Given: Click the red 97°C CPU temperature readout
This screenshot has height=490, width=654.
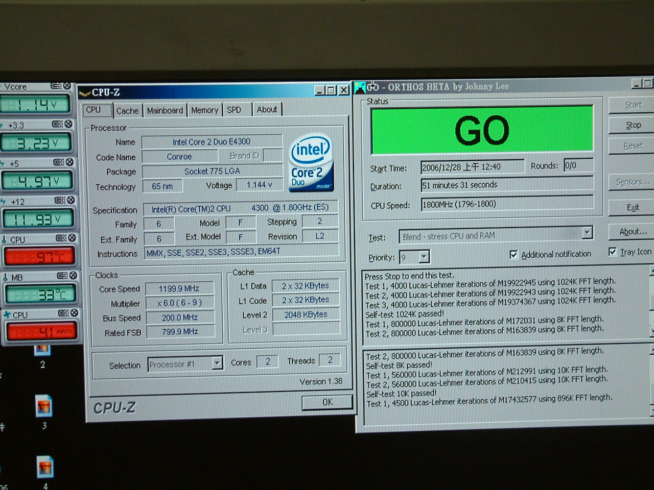Looking at the screenshot, I should (x=40, y=257).
